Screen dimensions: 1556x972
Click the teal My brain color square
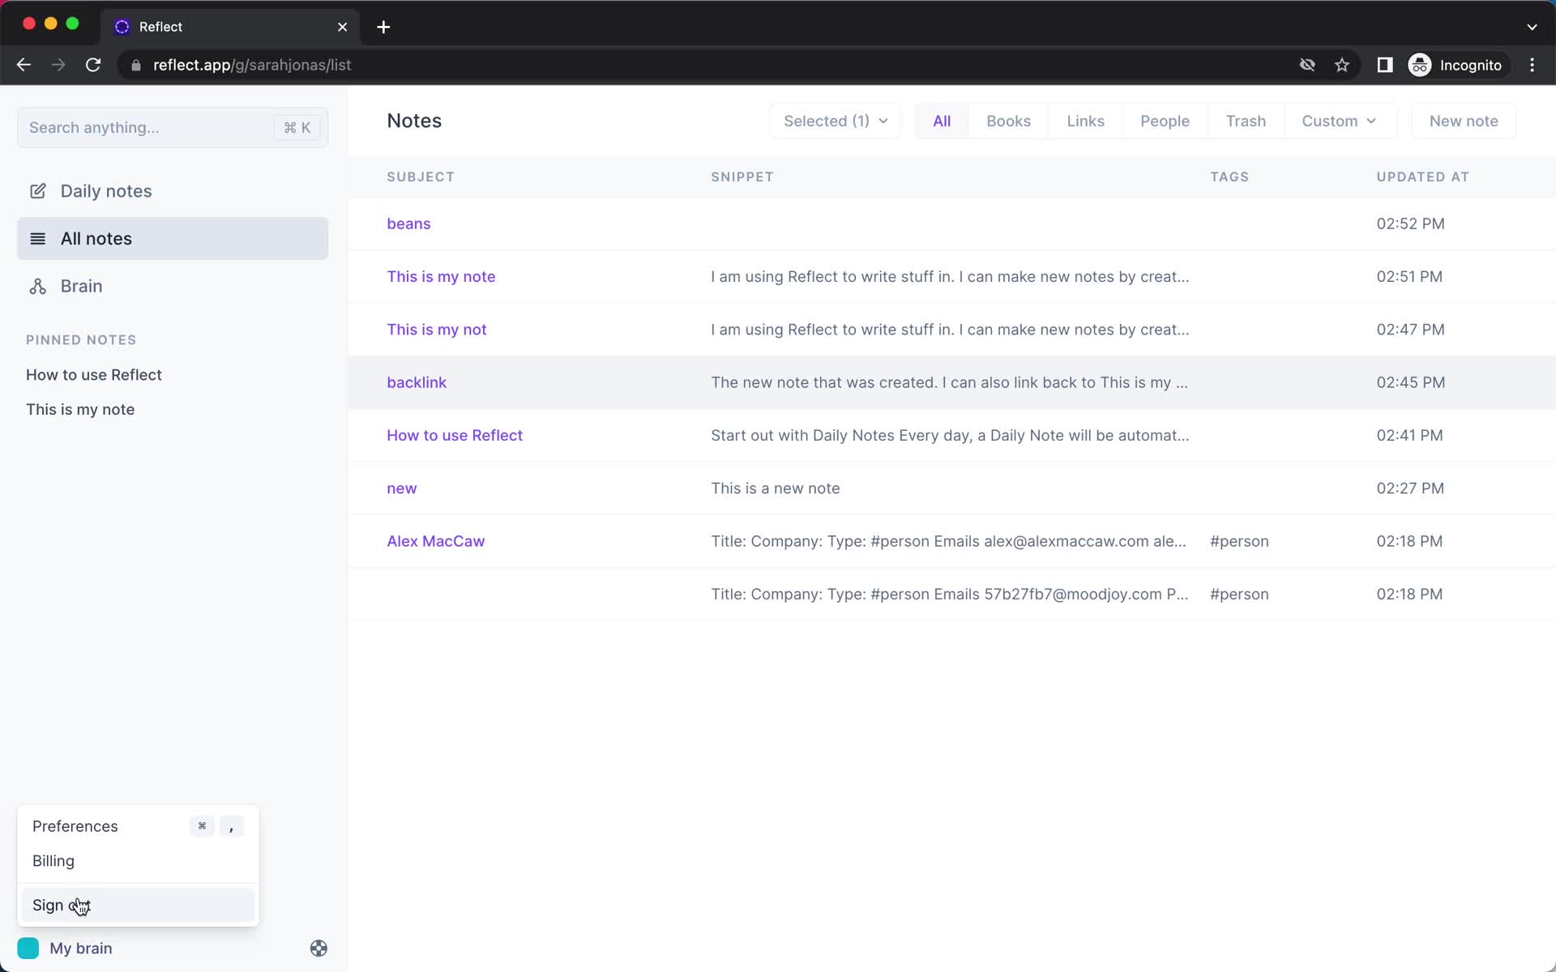click(x=28, y=948)
